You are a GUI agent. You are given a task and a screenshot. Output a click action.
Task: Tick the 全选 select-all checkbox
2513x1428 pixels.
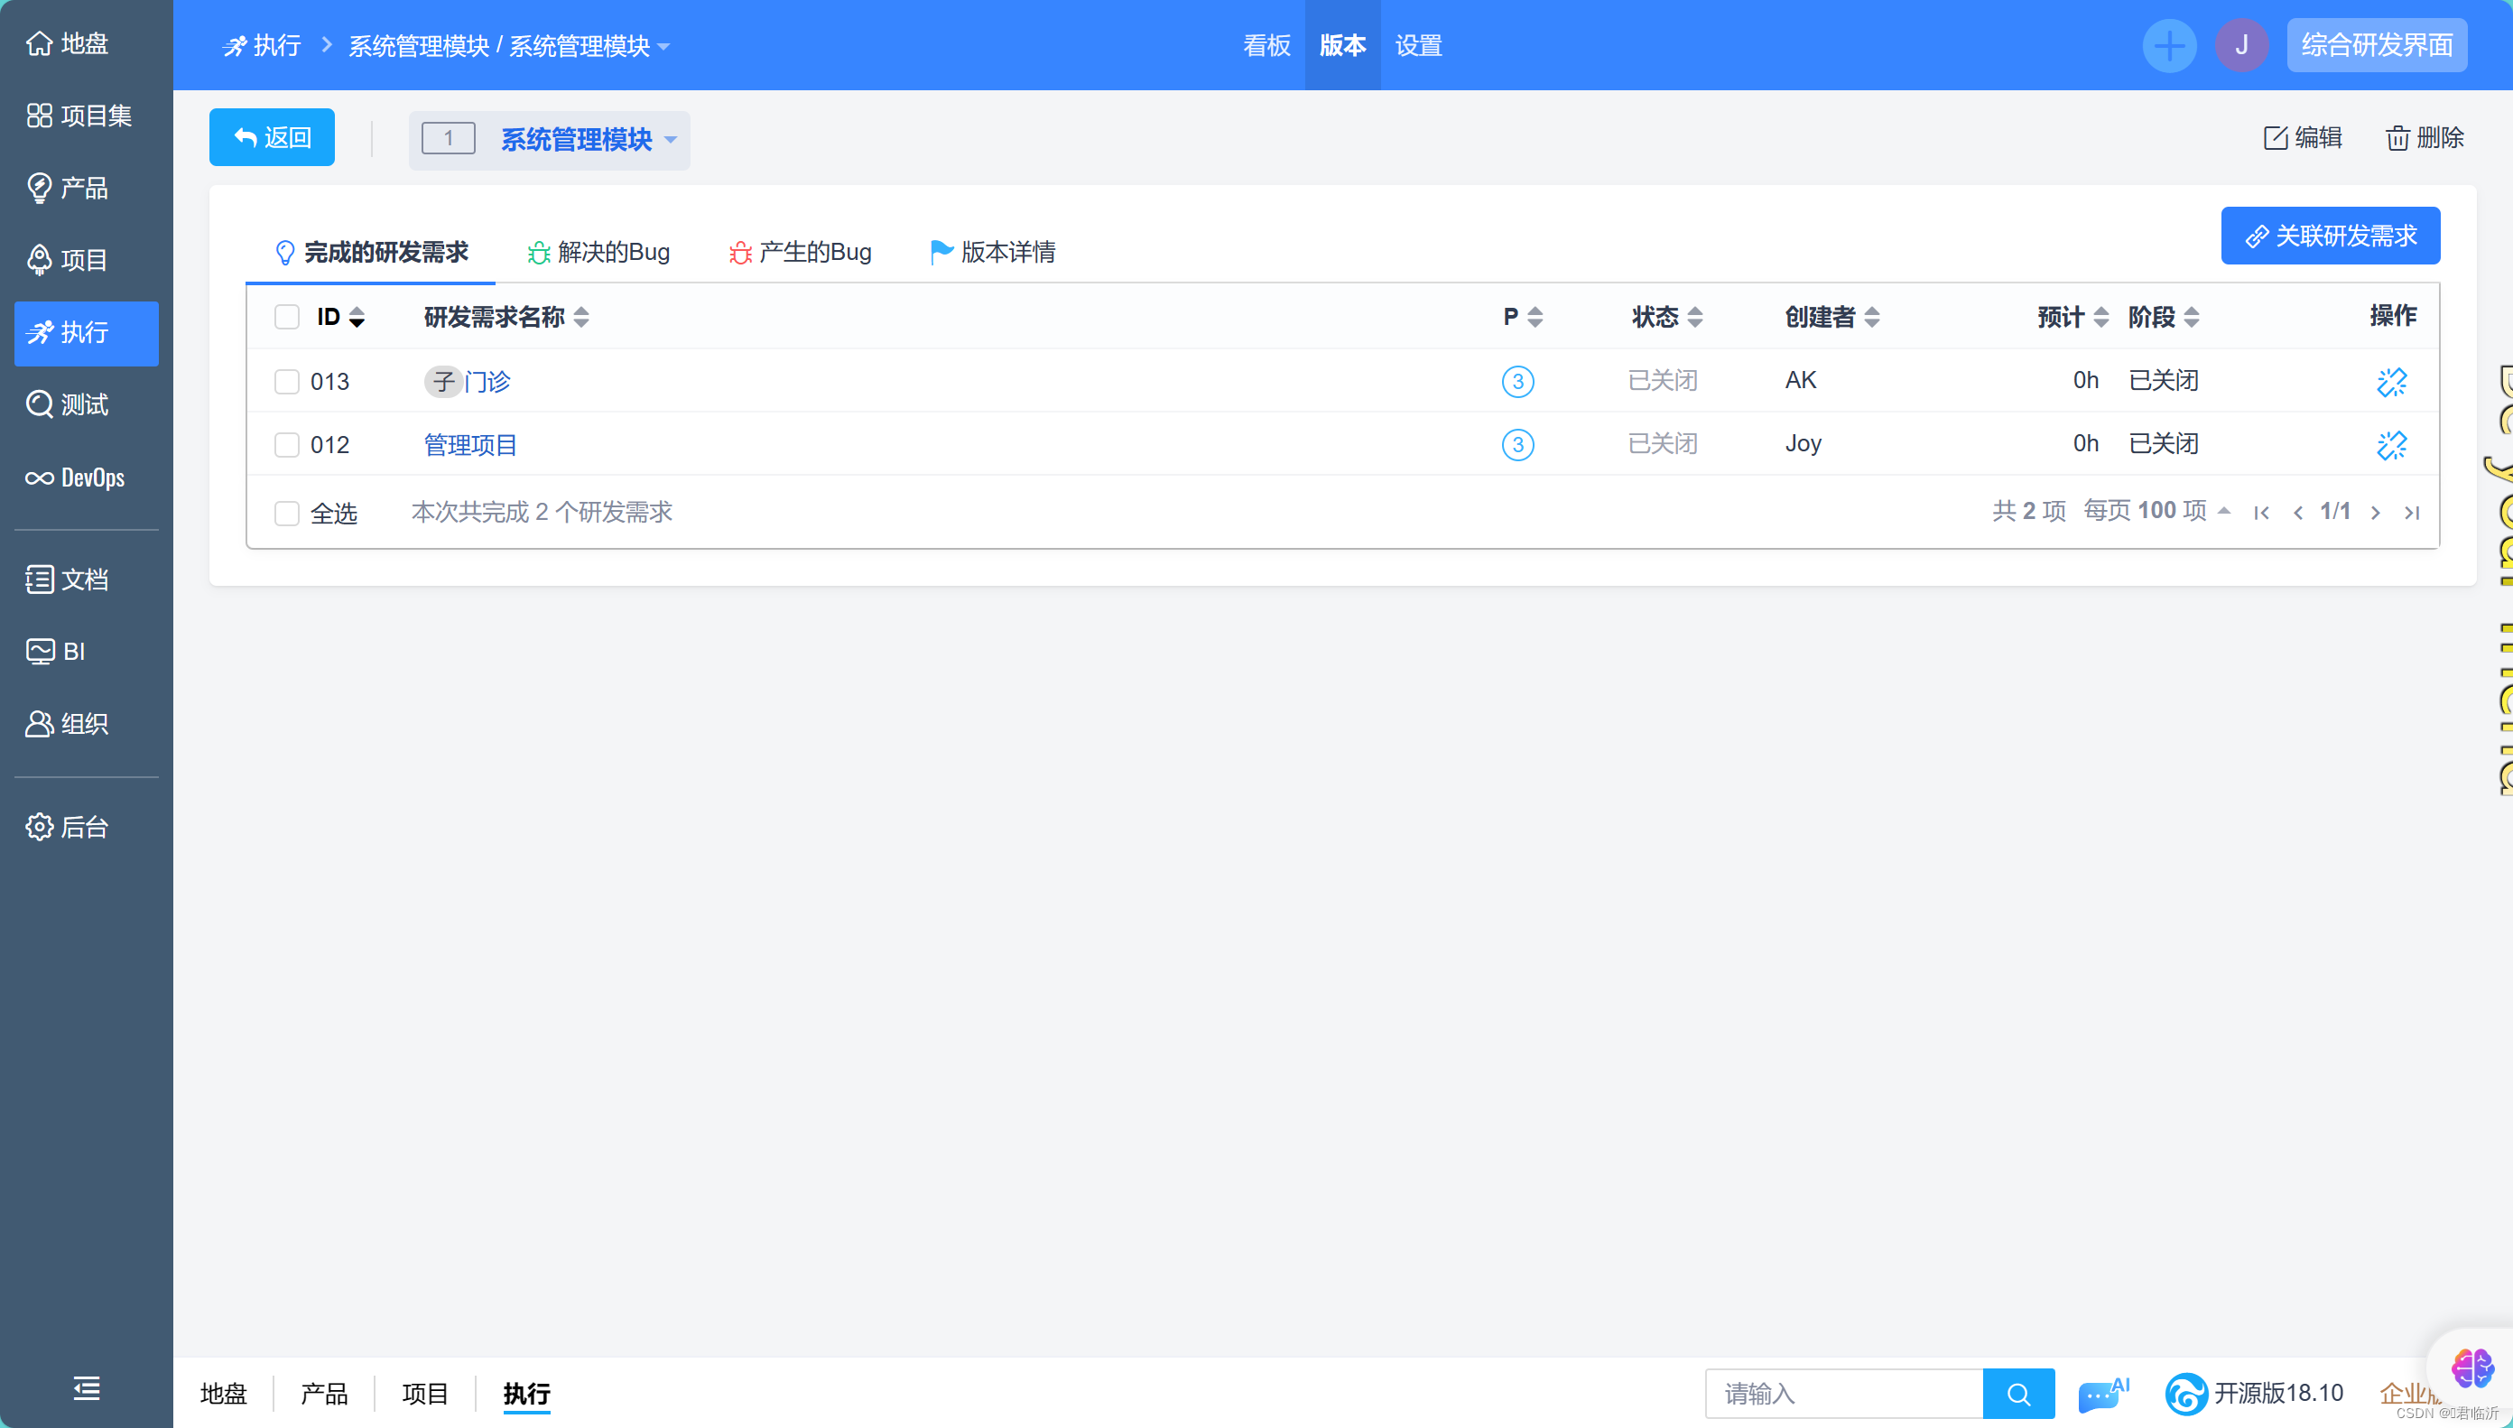(286, 513)
